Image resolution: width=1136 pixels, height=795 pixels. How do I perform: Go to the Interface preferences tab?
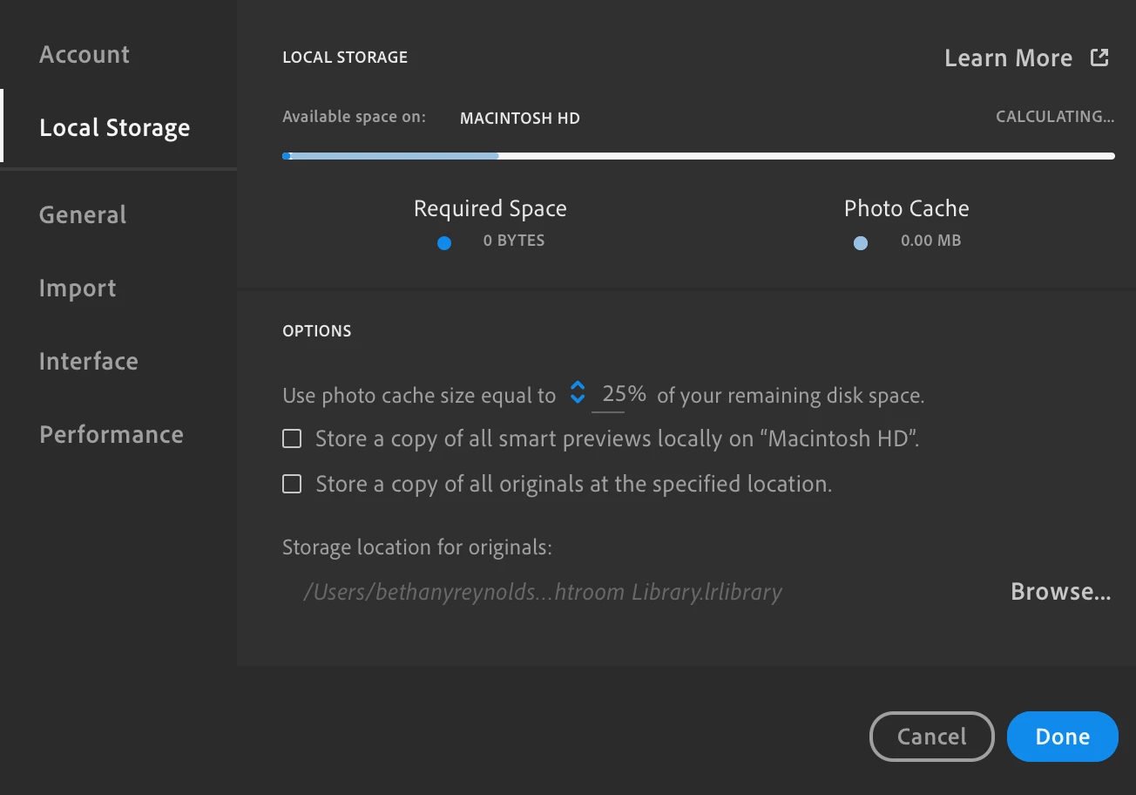coord(89,361)
